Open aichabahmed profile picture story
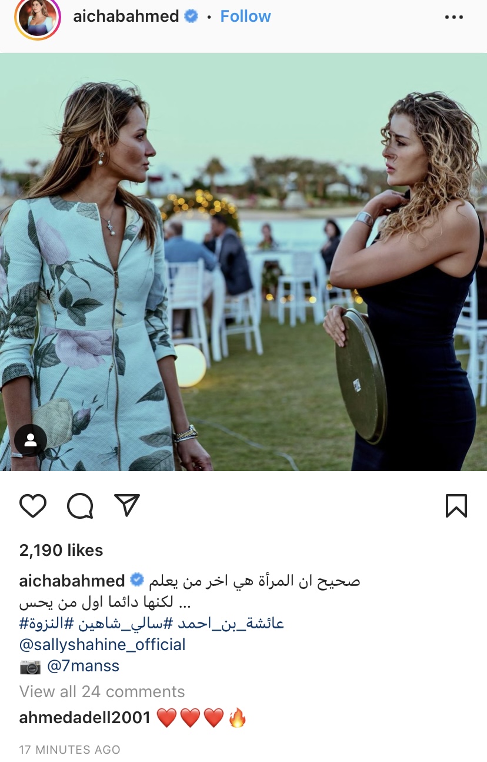 38,18
